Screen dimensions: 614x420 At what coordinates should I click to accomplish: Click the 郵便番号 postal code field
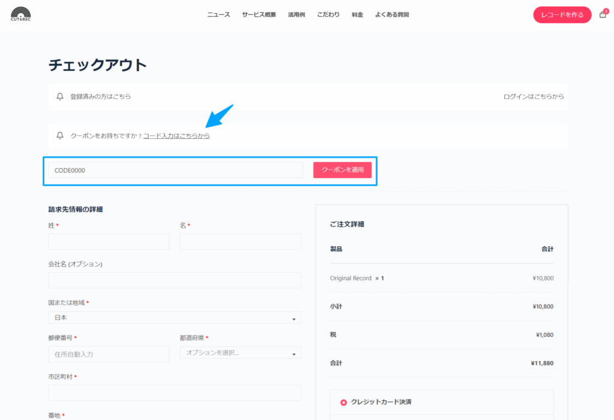pyautogui.click(x=109, y=354)
